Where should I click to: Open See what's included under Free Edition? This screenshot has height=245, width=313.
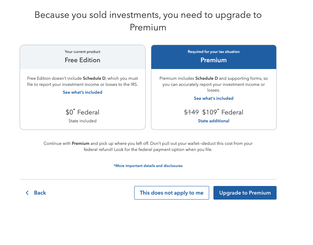pos(82,92)
